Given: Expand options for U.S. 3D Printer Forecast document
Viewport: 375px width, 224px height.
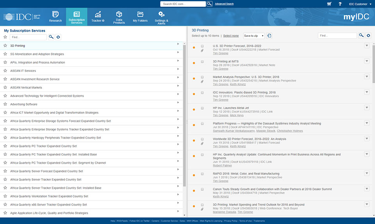Looking at the screenshot, I should point(367,45).
